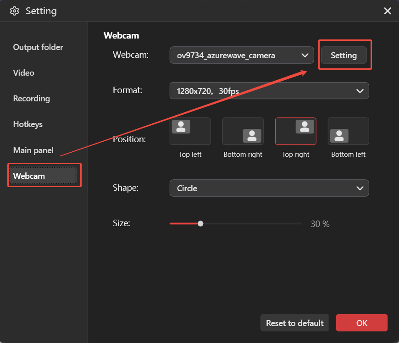This screenshot has height=343, width=399.
Task: Open the Shape dropdown showing Circle
Action: pyautogui.click(x=269, y=188)
